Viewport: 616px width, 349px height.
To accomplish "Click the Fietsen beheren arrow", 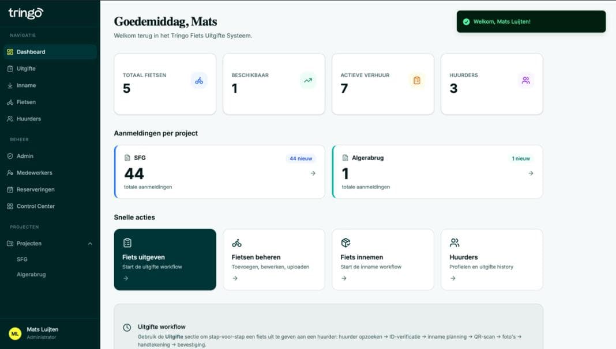I will (x=235, y=278).
